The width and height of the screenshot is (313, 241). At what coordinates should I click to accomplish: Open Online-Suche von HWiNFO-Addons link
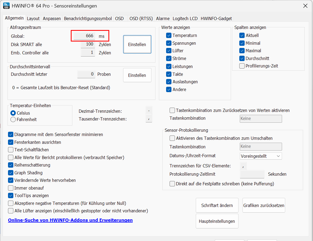(70, 220)
